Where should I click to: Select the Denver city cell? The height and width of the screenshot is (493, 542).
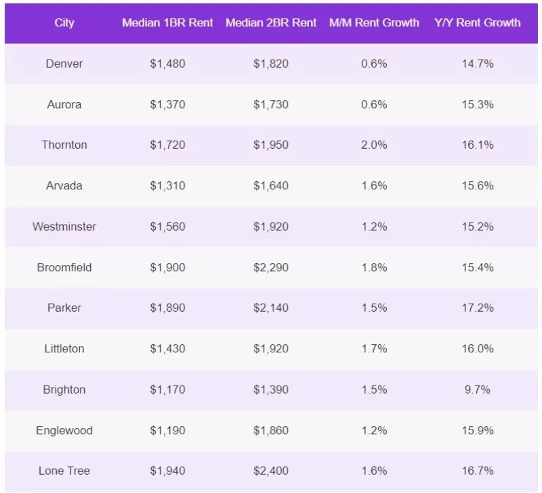click(64, 64)
